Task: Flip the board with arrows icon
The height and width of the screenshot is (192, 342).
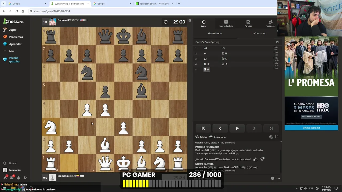Action: click(x=277, y=137)
